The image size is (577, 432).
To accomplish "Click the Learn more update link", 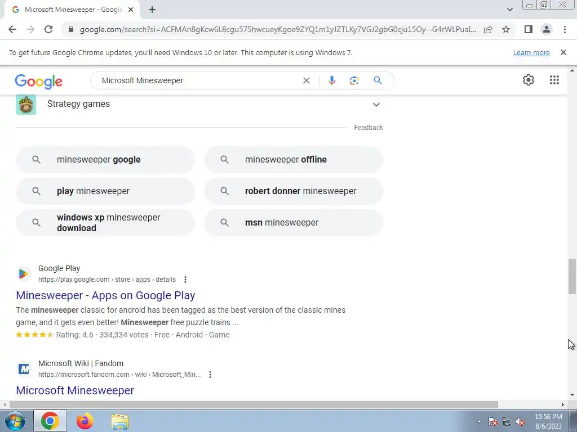I will pyautogui.click(x=531, y=52).
